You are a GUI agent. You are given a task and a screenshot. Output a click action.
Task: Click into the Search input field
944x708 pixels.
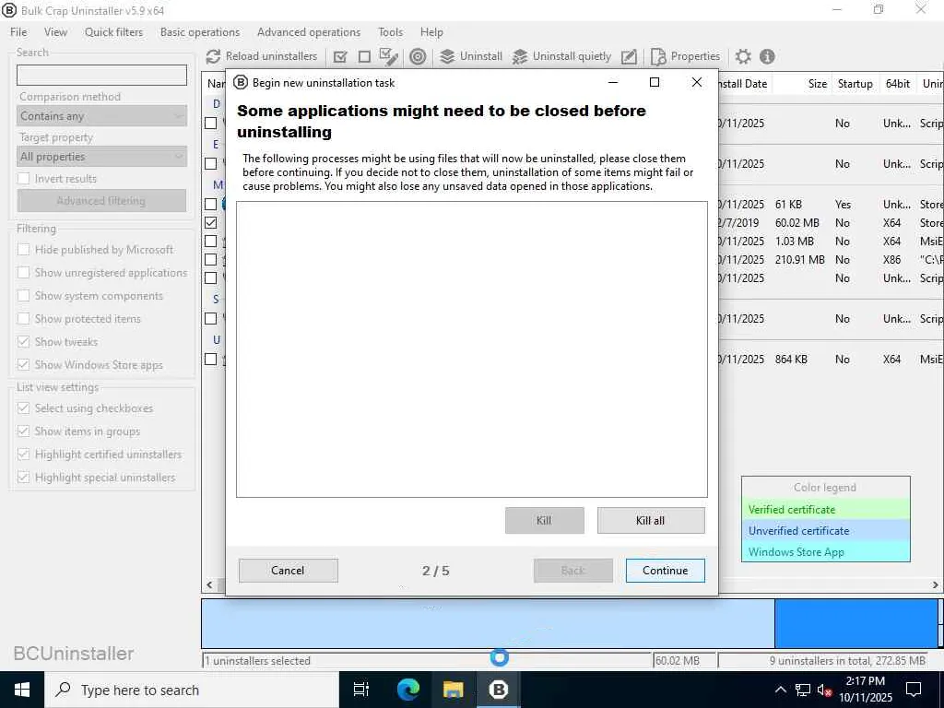click(x=101, y=76)
